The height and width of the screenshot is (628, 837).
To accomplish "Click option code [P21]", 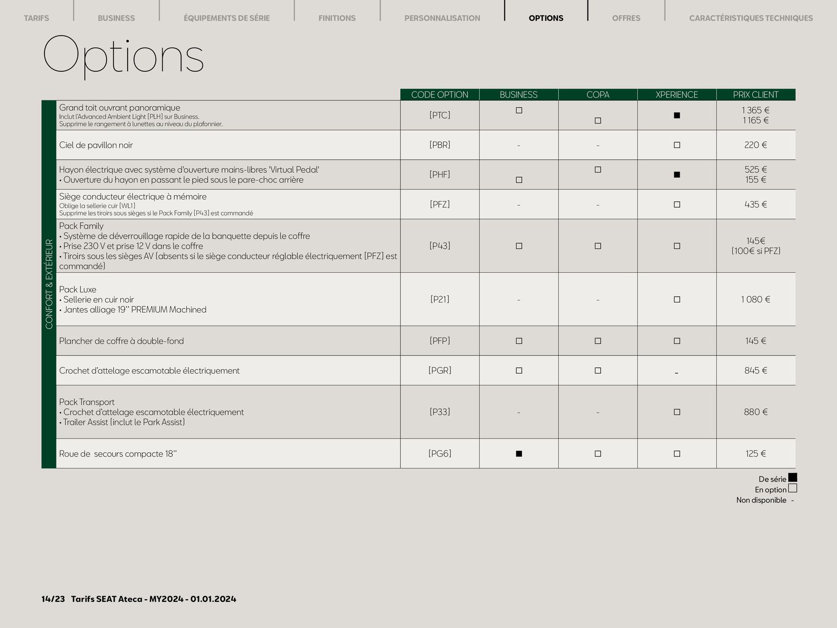I will [440, 299].
